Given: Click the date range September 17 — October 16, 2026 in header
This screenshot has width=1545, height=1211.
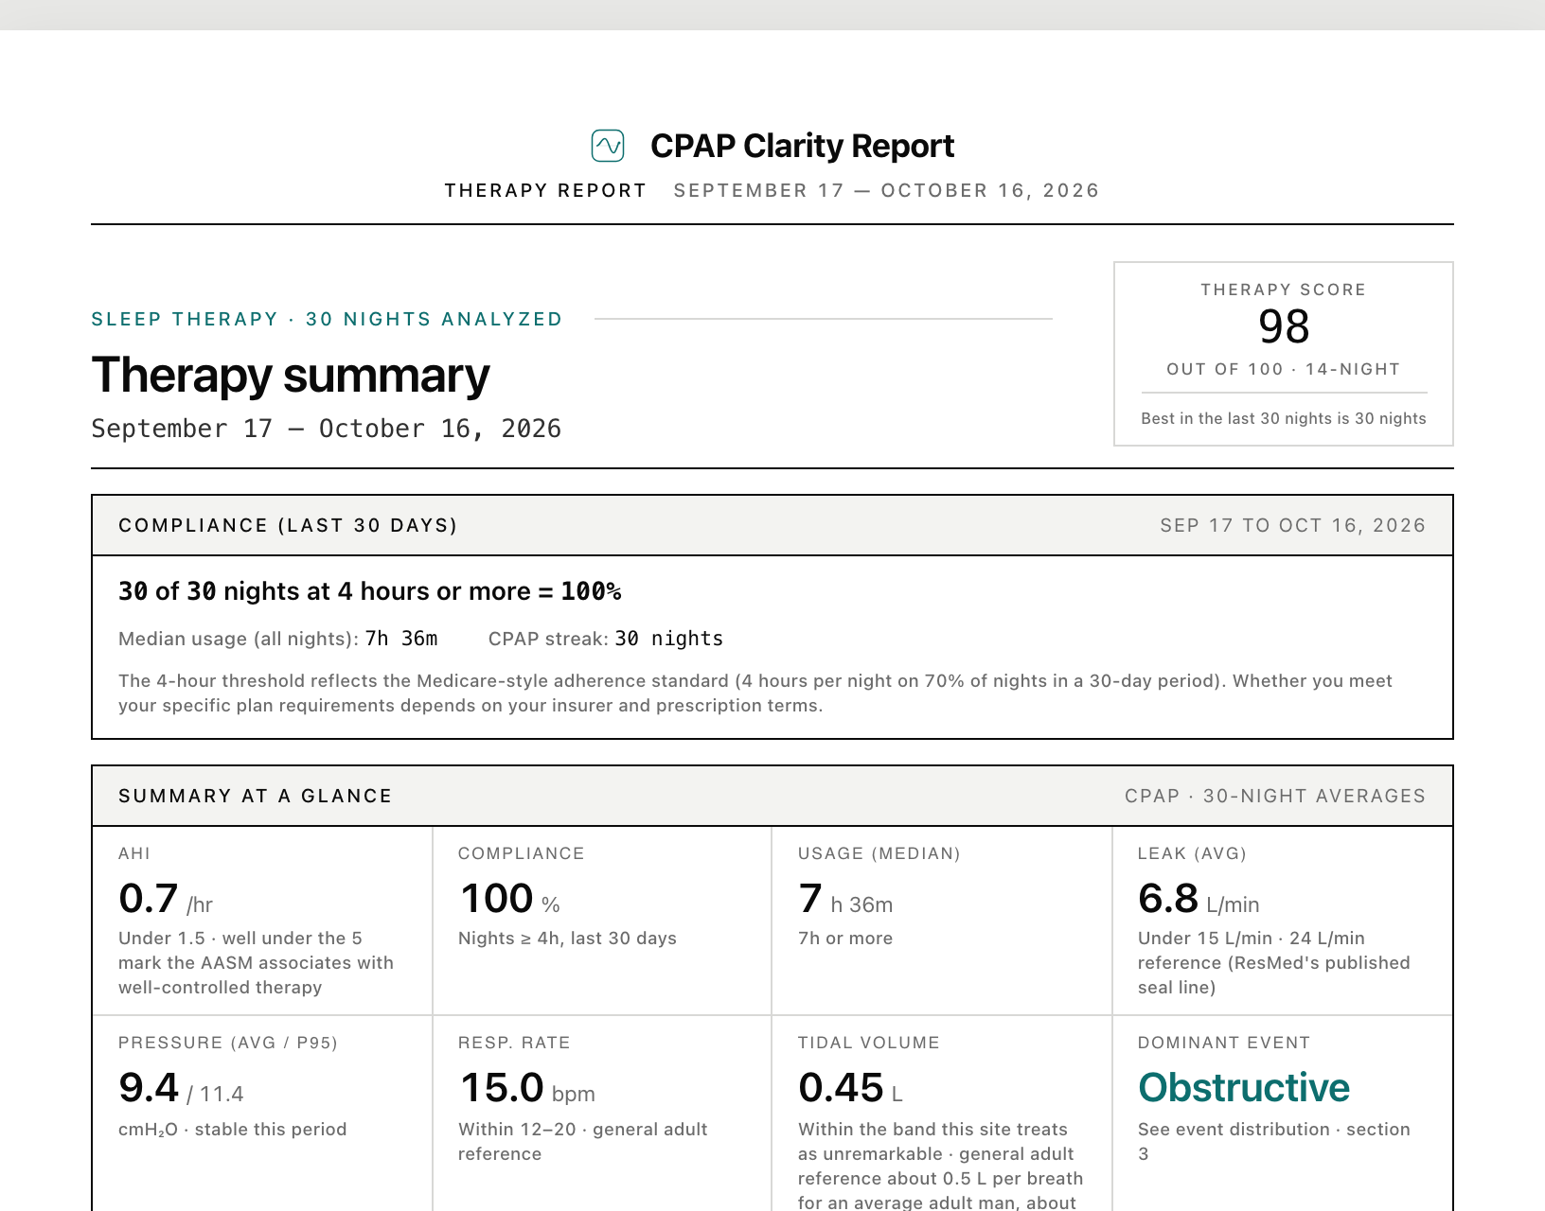Looking at the screenshot, I should [x=886, y=190].
